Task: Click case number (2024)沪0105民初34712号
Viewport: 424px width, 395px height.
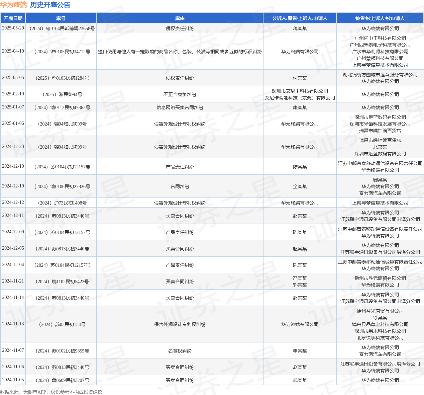Action: (x=61, y=52)
